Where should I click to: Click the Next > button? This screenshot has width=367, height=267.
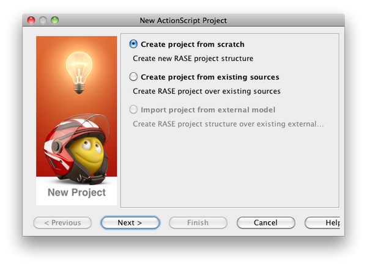tap(130, 222)
